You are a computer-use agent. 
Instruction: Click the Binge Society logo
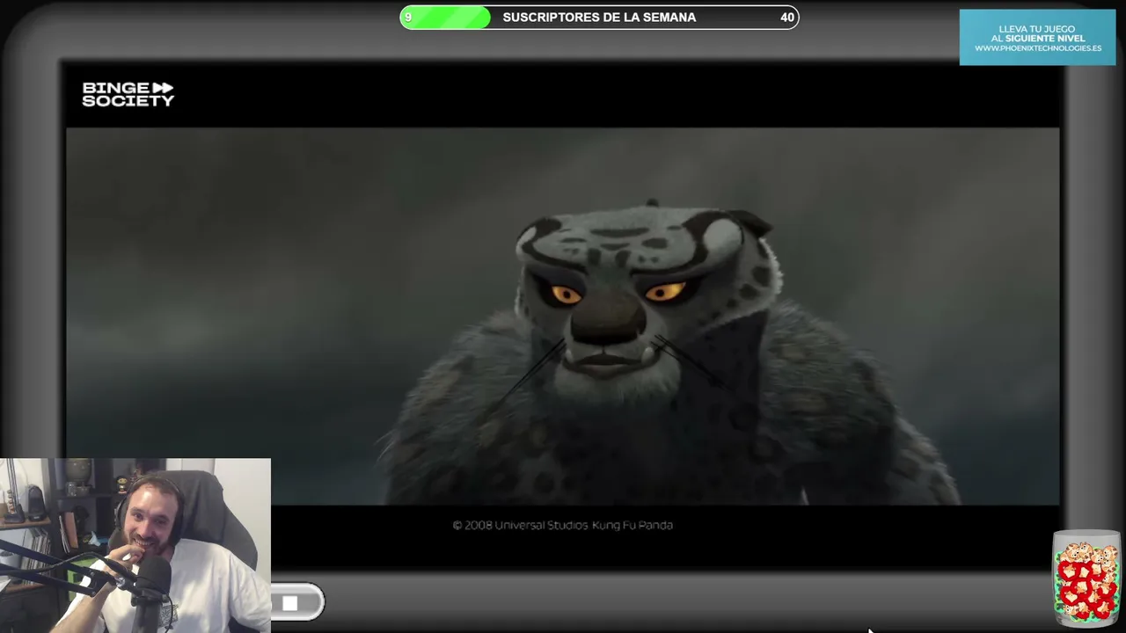[x=128, y=94]
